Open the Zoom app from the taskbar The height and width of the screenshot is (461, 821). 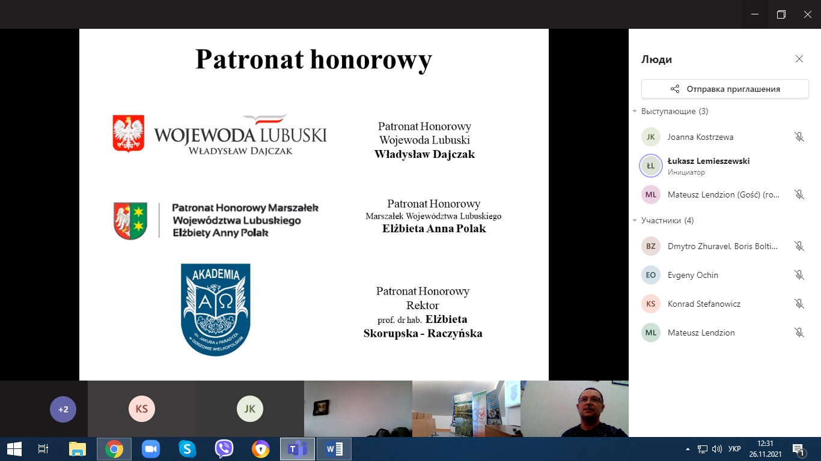tap(151, 449)
